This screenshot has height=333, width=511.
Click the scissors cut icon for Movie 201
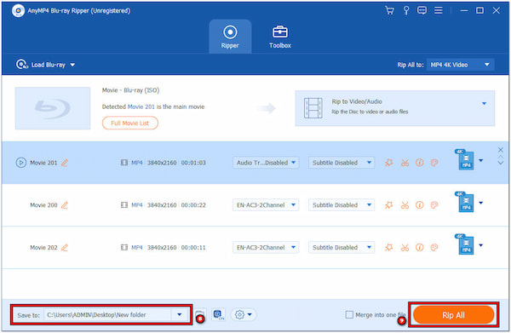click(405, 163)
